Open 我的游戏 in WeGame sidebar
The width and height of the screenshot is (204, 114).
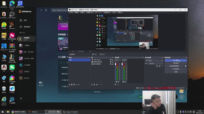[x=27, y=27]
